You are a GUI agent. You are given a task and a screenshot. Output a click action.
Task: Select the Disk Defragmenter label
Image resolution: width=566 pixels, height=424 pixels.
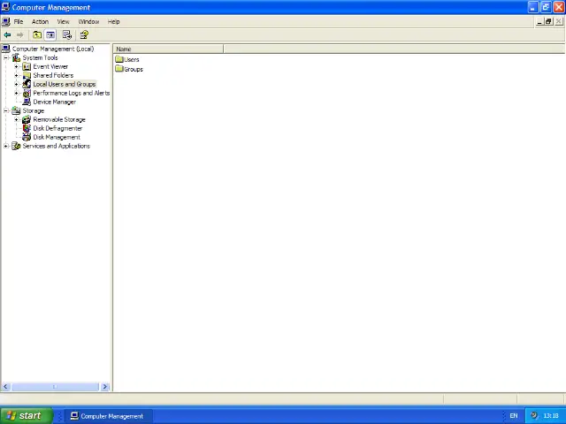57,128
